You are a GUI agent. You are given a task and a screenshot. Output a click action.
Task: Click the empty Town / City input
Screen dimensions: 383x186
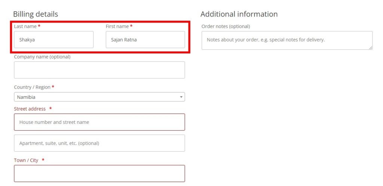[99, 173]
